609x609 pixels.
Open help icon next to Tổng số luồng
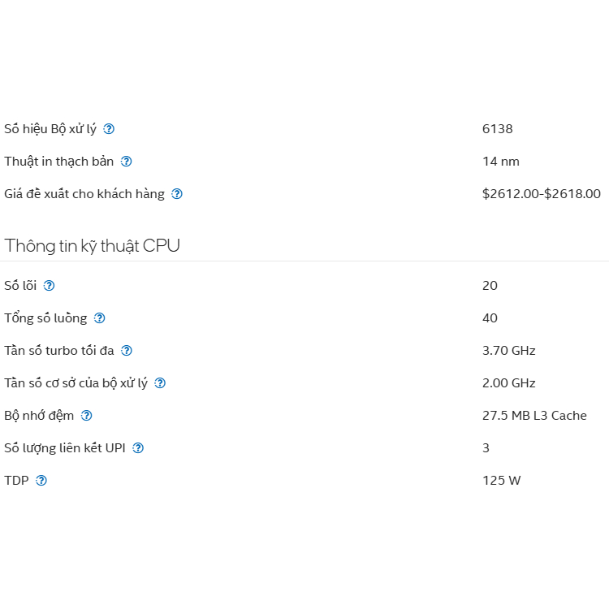(x=99, y=318)
